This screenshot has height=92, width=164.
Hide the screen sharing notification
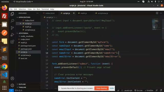112,88
